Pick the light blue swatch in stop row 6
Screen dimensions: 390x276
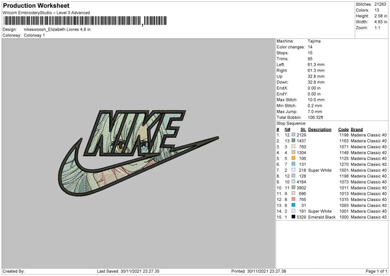coord(294,164)
